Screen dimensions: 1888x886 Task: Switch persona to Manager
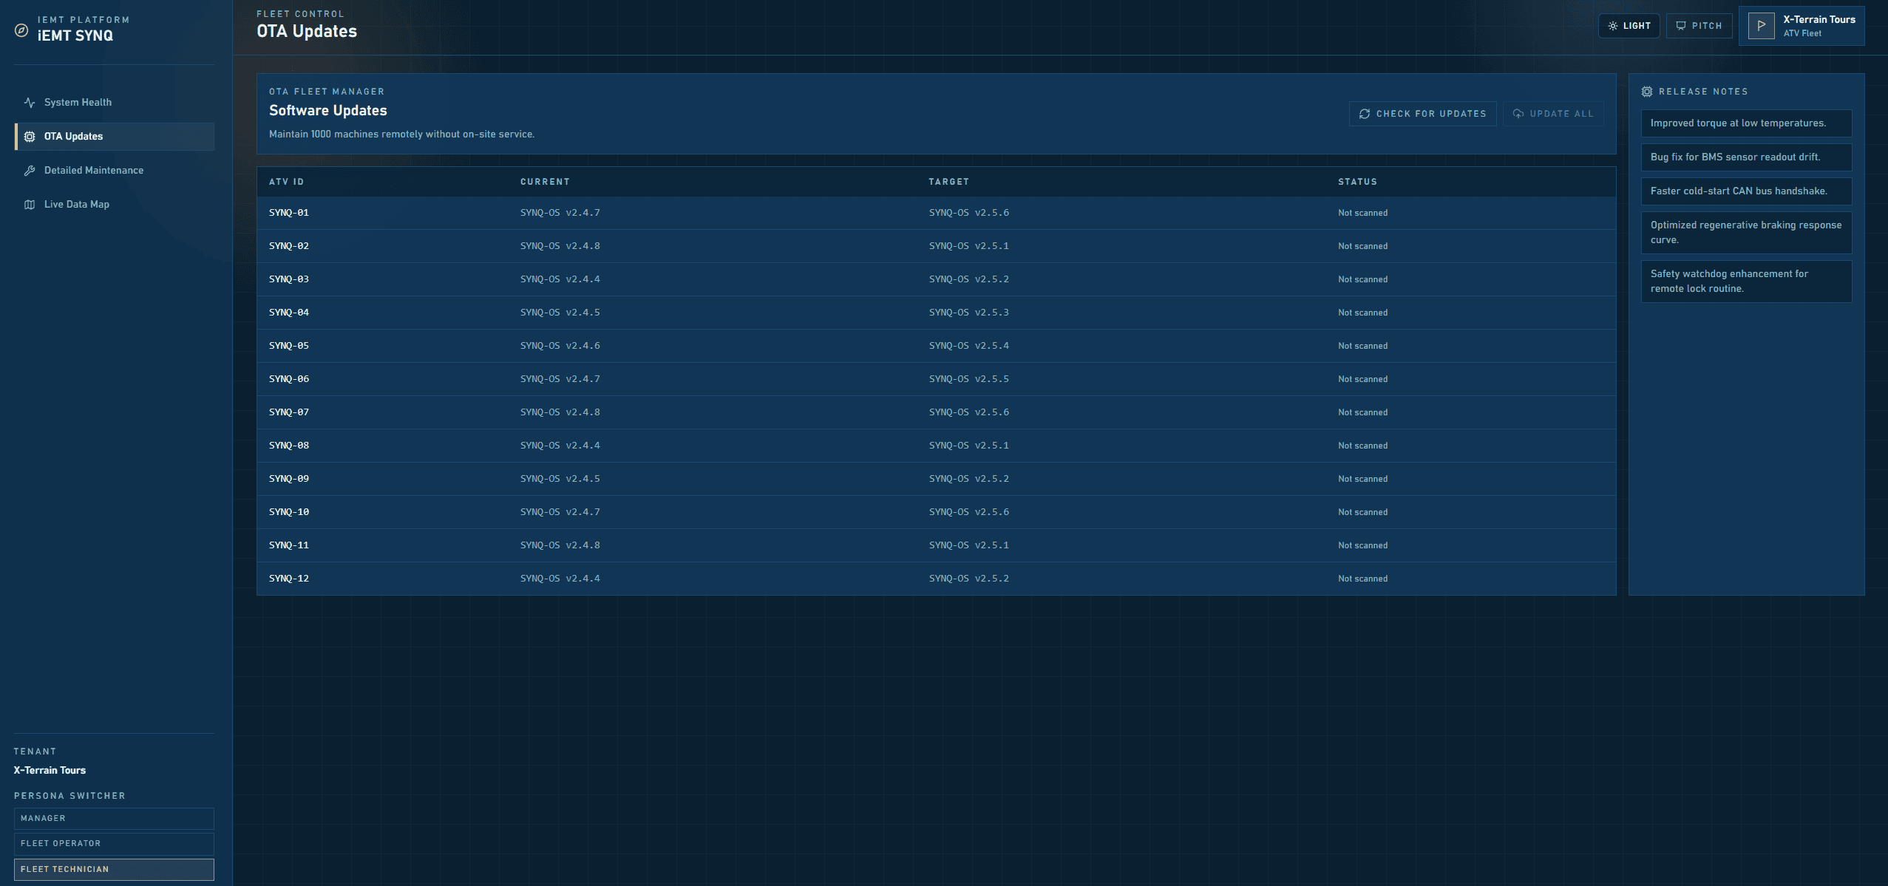(114, 818)
